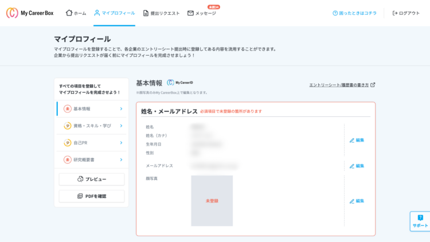Click the マイプロフィール page title
The height and width of the screenshot is (242, 430).
point(82,39)
